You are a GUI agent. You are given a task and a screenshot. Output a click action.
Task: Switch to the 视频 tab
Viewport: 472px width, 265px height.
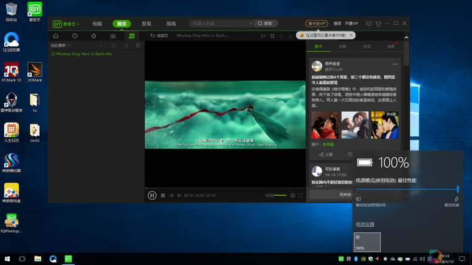(x=97, y=24)
